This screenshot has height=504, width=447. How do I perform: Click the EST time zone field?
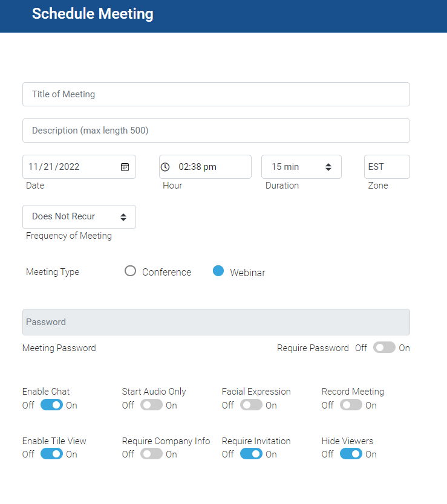(387, 166)
